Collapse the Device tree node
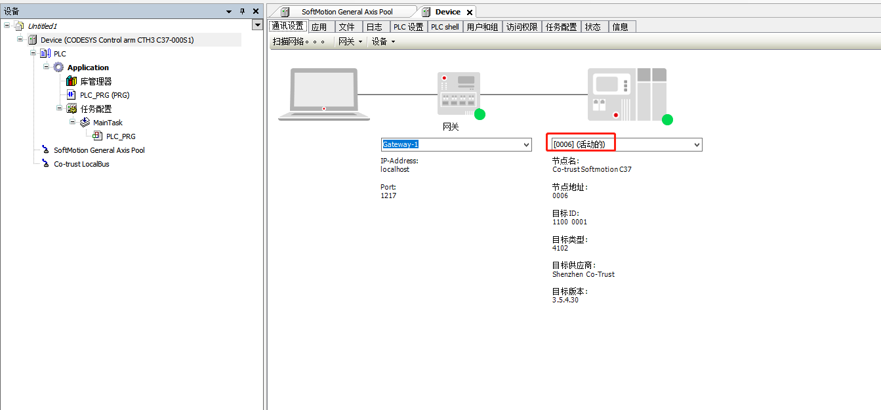881x410 pixels. coord(20,39)
